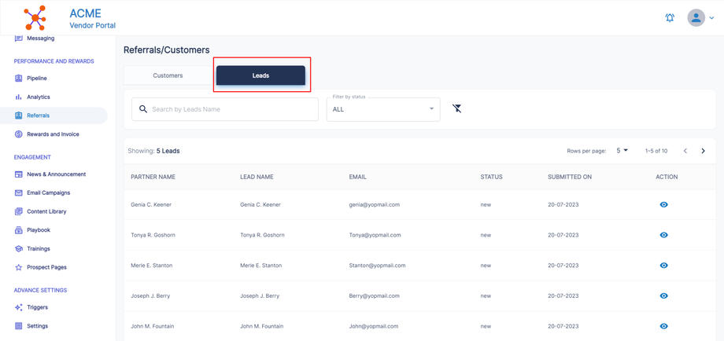Expand the profile menu chevron

711,18
